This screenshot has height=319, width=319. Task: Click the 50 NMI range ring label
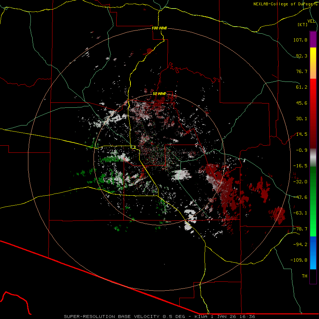[x=159, y=94]
